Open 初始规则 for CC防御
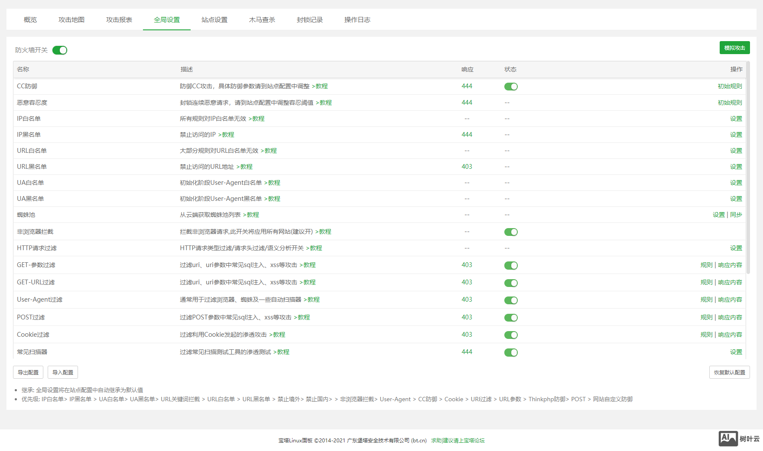This screenshot has height=451, width=763. (x=730, y=86)
